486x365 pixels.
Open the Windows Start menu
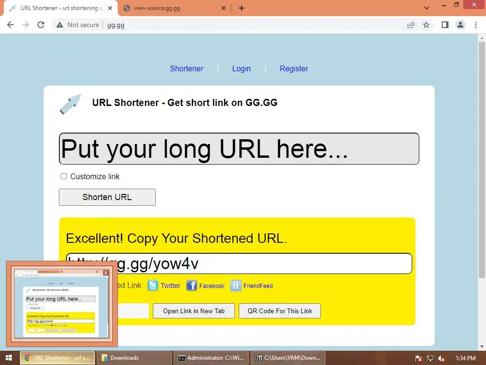[9, 358]
